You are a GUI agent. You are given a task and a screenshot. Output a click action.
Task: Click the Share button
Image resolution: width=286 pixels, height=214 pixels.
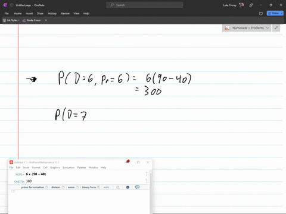tap(273, 13)
